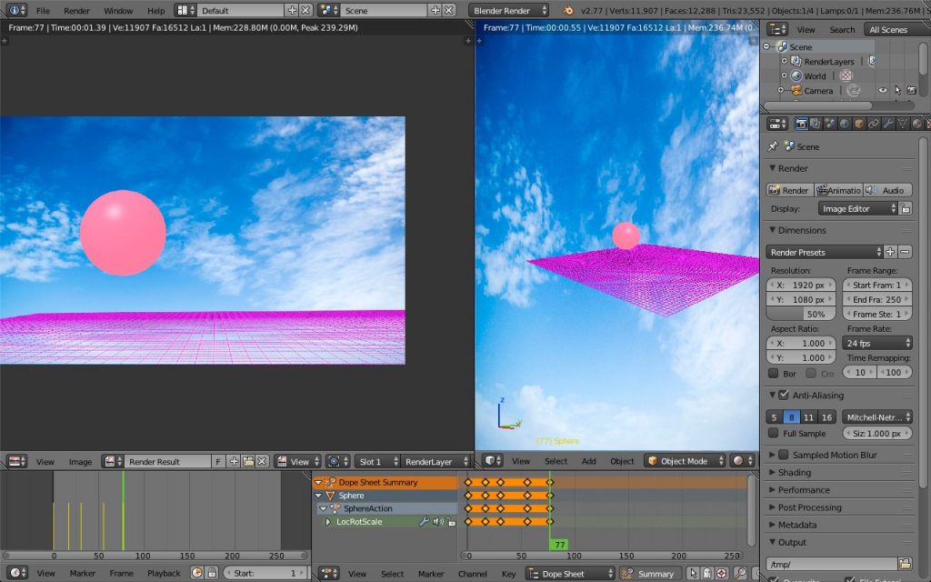Click the Audio render button
Image resolution: width=931 pixels, height=582 pixels.
click(894, 190)
